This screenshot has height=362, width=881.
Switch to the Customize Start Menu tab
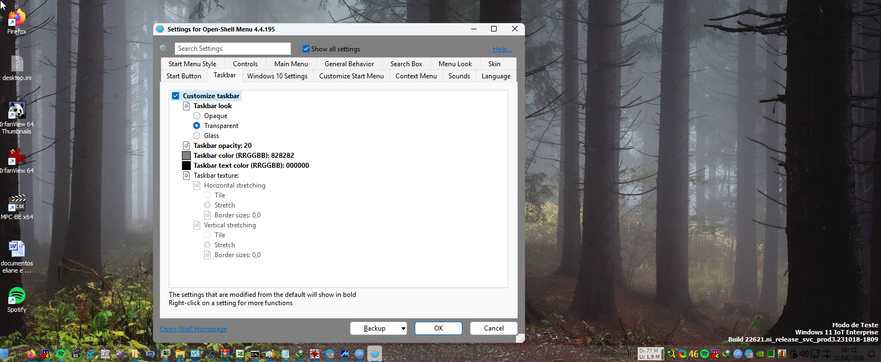tap(351, 76)
